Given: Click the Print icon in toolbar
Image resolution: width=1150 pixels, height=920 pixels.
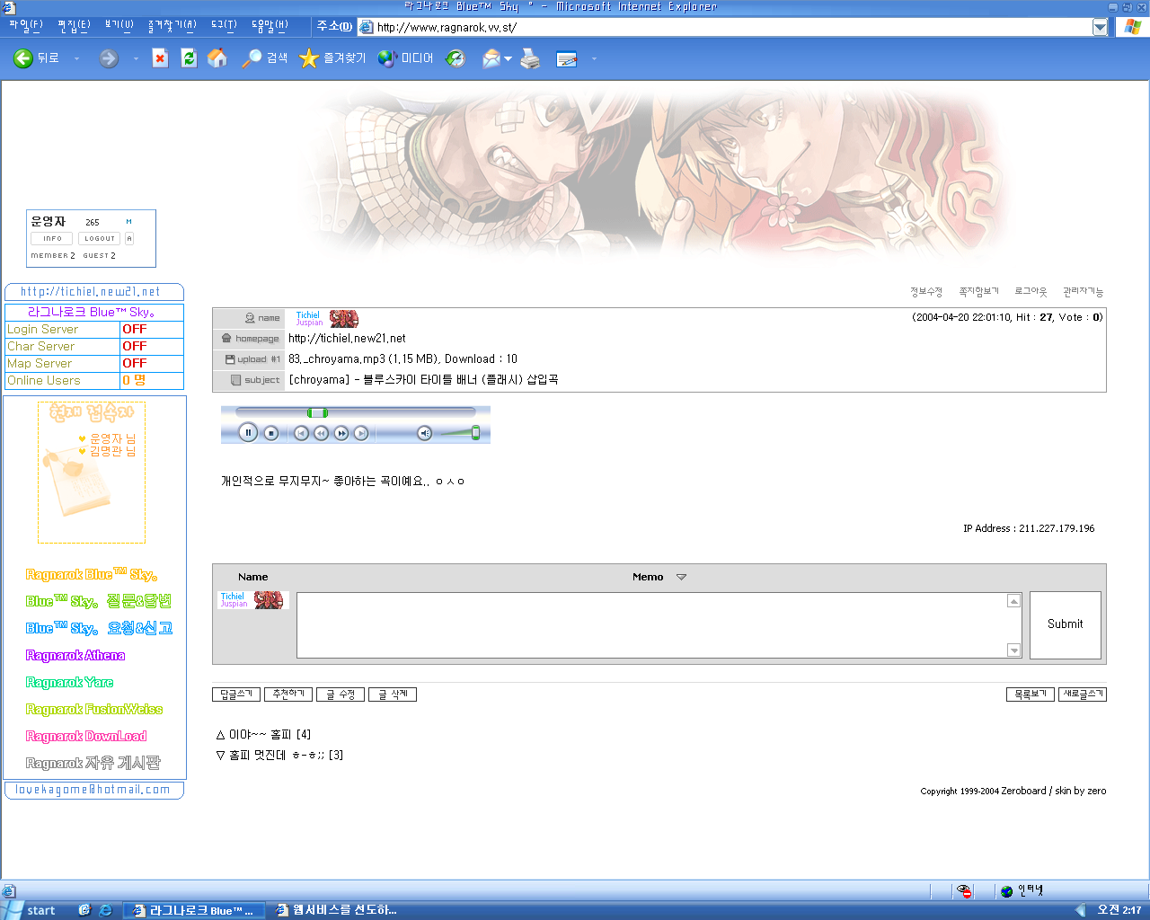Looking at the screenshot, I should [x=531, y=58].
